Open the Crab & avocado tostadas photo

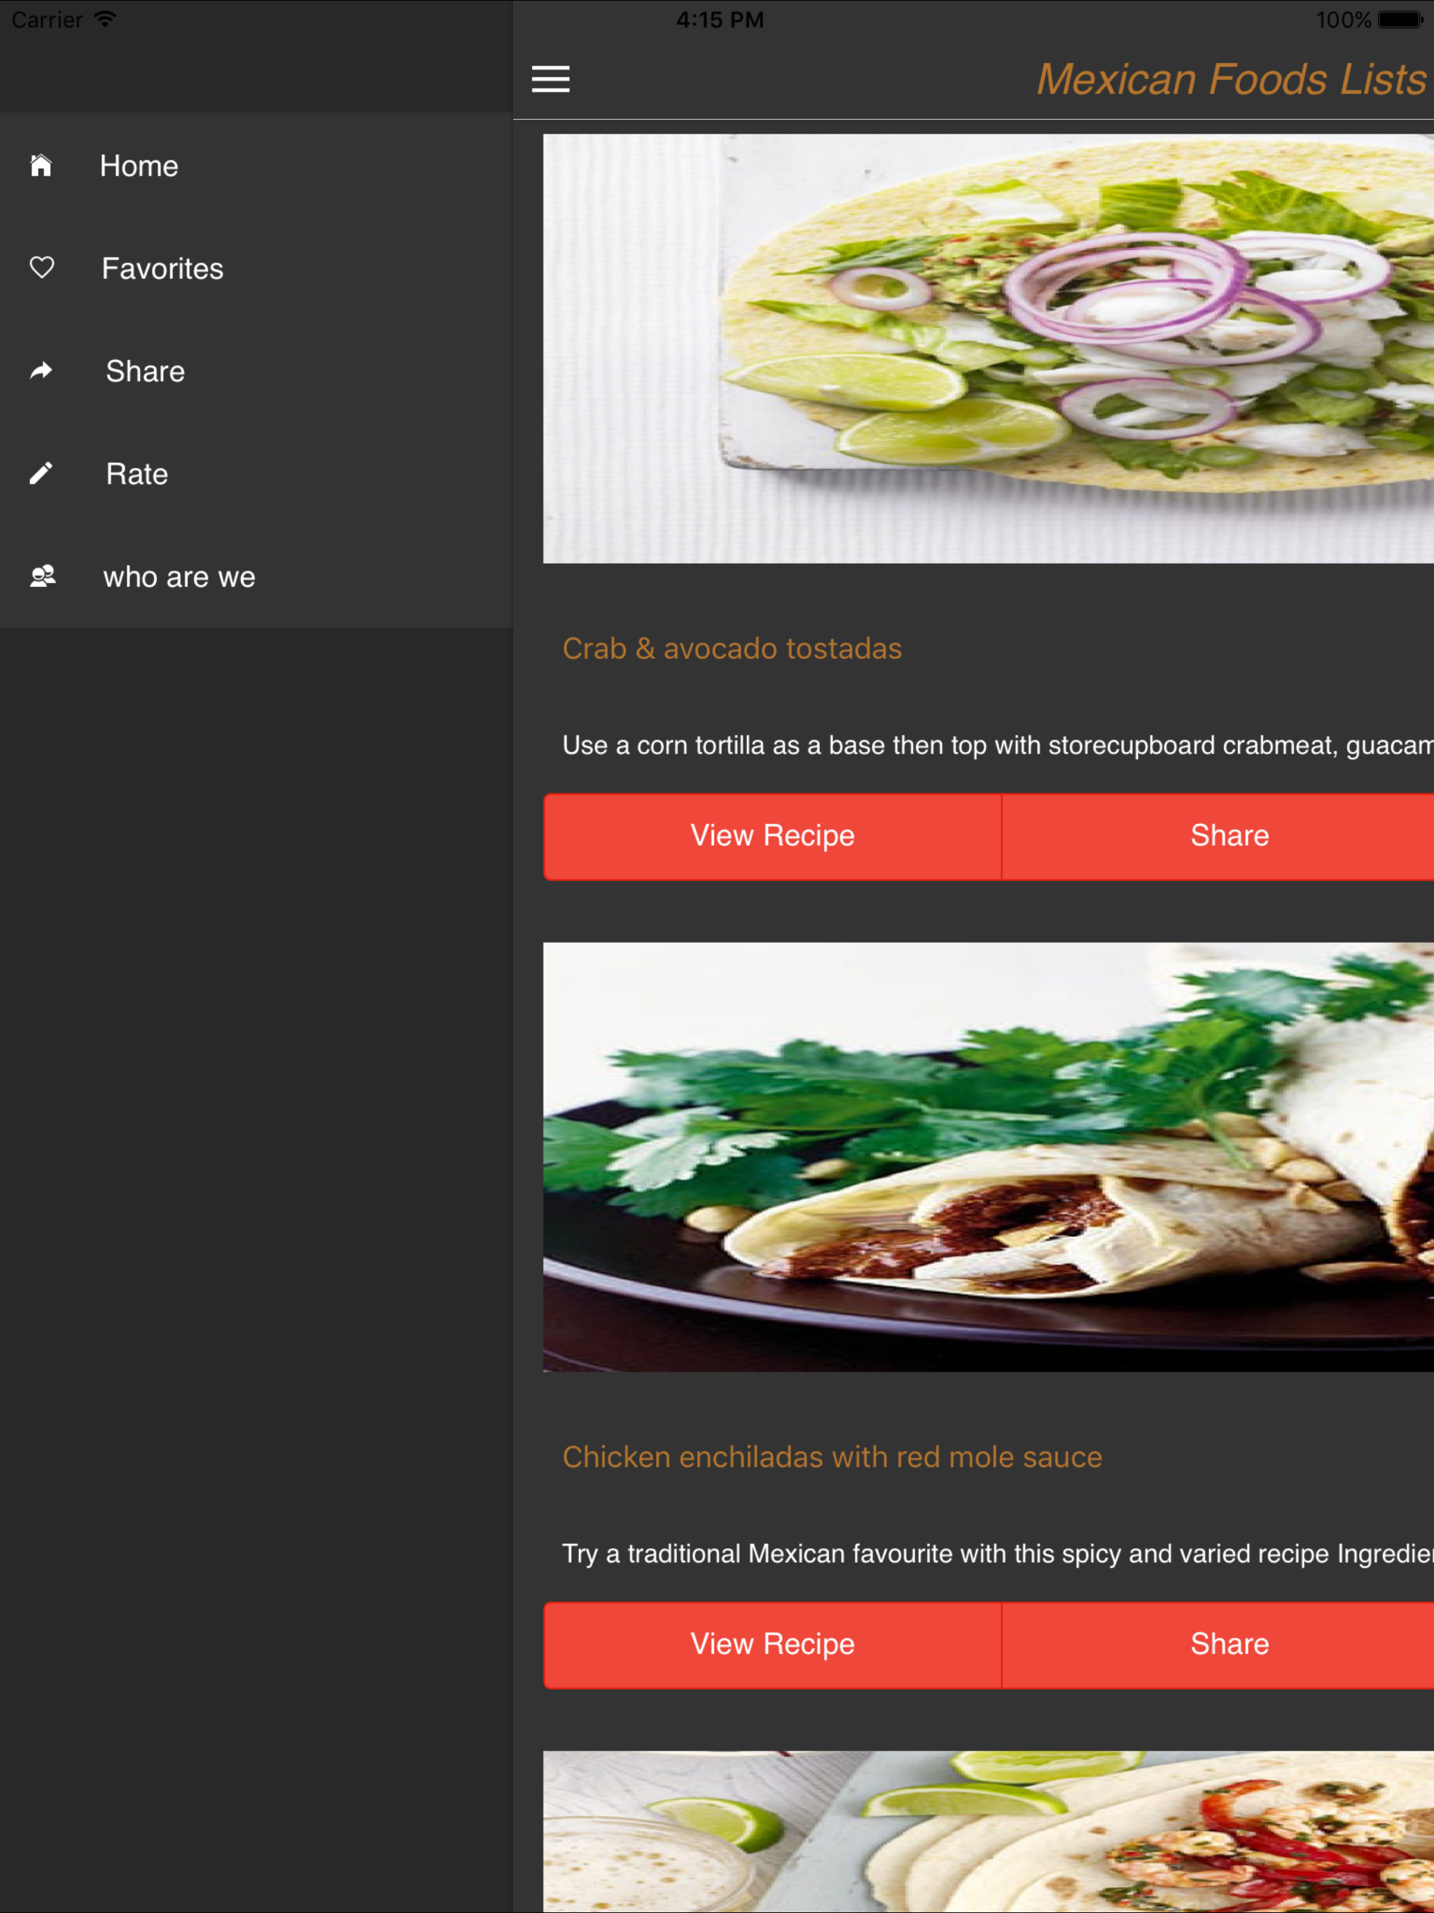[989, 349]
